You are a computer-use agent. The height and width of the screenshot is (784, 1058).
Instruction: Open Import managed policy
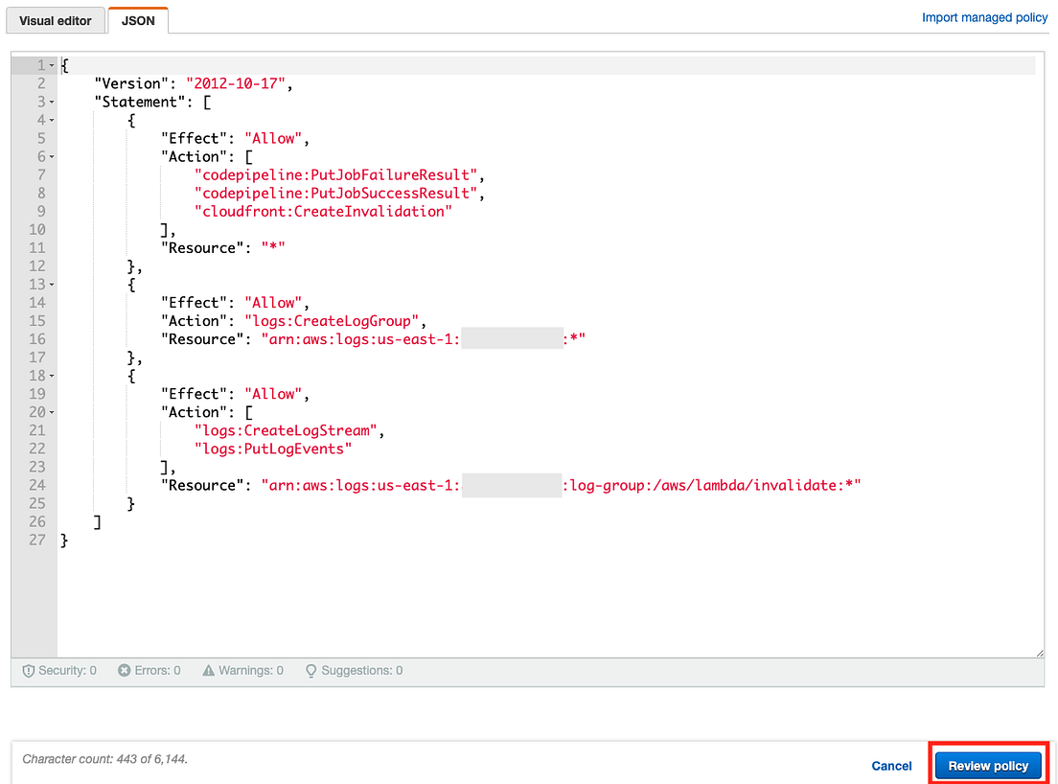click(x=985, y=16)
